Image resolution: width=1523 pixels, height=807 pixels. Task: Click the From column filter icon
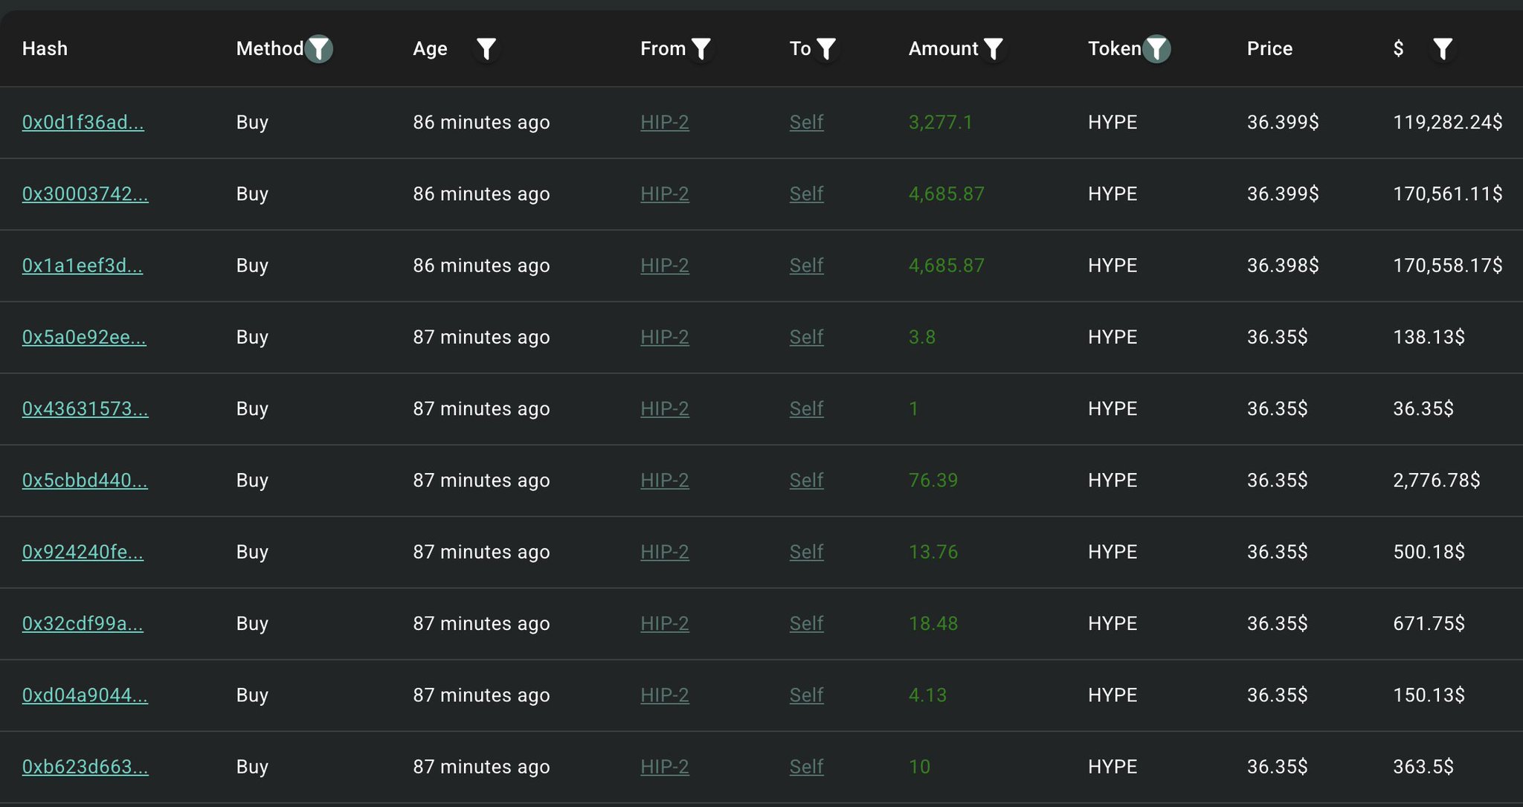[701, 49]
